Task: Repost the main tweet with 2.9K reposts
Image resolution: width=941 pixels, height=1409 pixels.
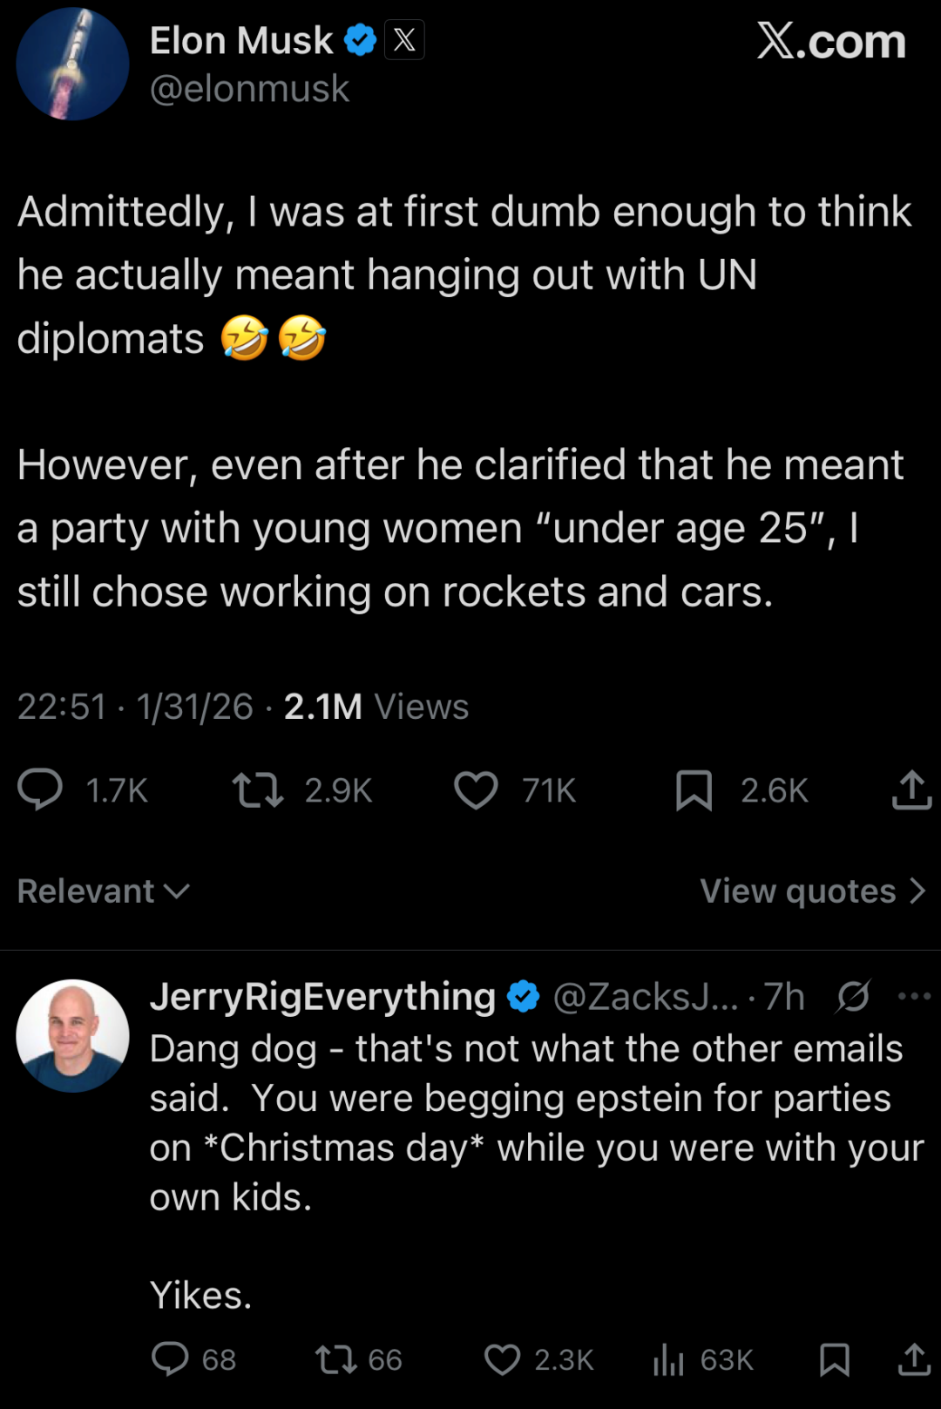Action: point(258,790)
